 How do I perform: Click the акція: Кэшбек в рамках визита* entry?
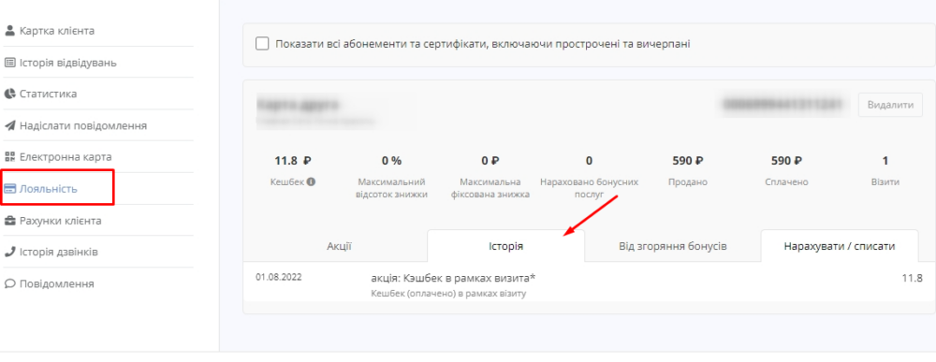click(453, 279)
